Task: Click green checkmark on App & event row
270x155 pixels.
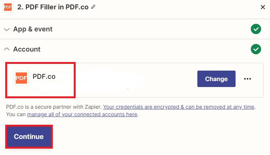Action: point(256,29)
